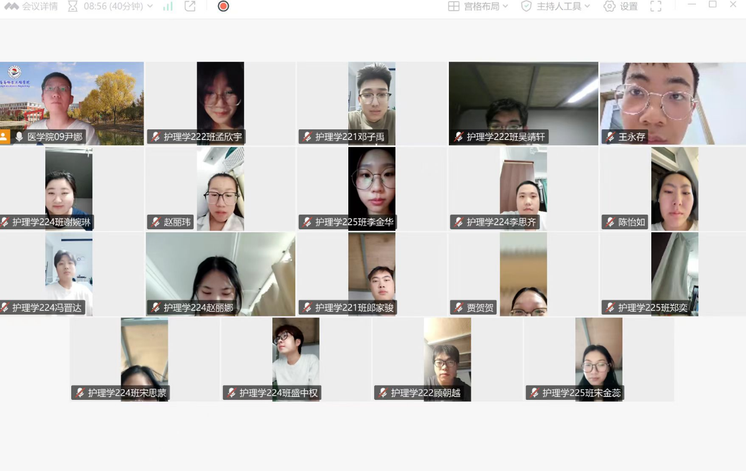Image resolution: width=746 pixels, height=471 pixels.
Task: Toggle the muted mic on 赵丽玮's tile
Action: (156, 222)
